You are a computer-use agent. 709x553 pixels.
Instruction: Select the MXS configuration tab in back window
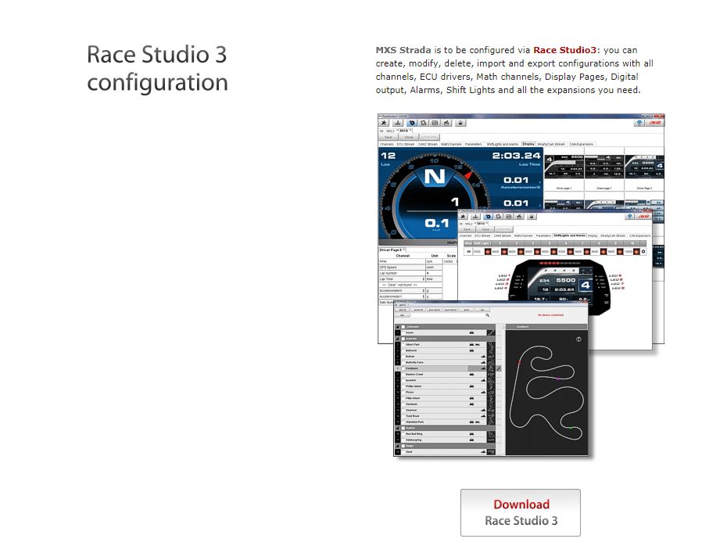coord(404,131)
